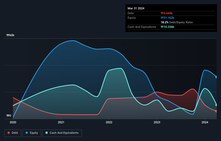221x141 pixels.
Task: Click the teal Cash endpoint marker
Action: point(216,105)
